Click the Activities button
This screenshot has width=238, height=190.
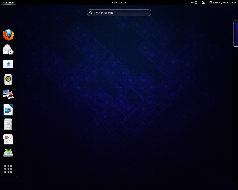[8, 3]
